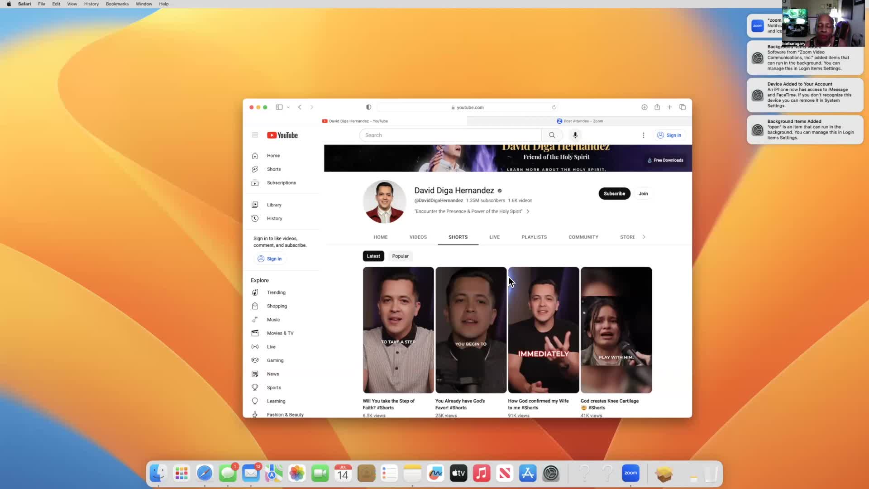Switch to channel VIDEOS tab
The height and width of the screenshot is (489, 869).
[418, 237]
